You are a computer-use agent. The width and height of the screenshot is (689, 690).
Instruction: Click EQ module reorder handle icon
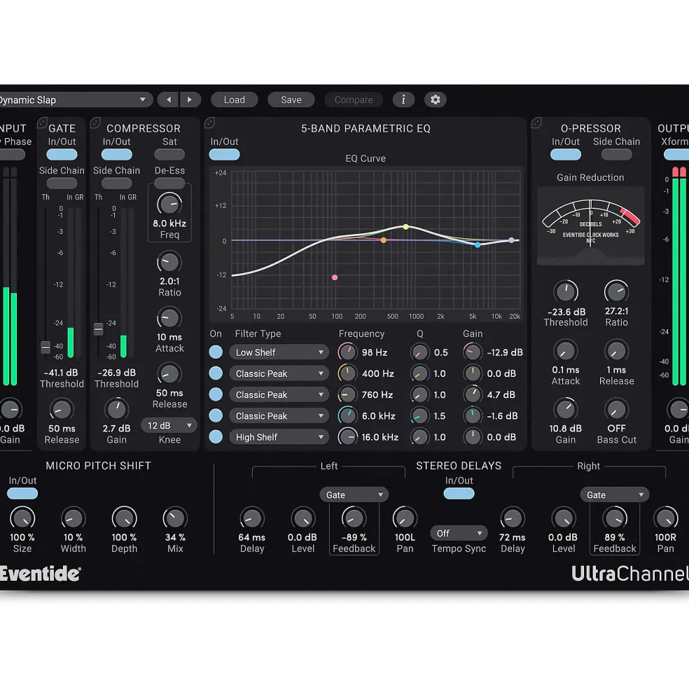pyautogui.click(x=210, y=123)
